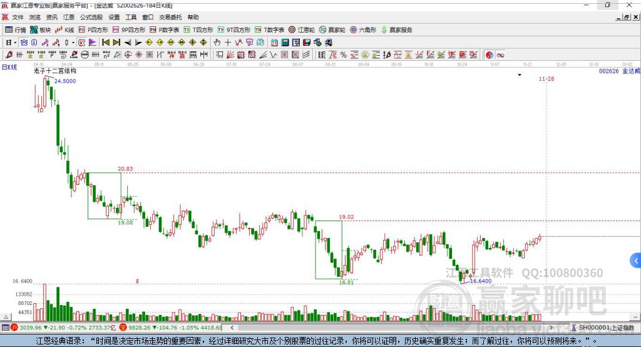Click the yin-yang taiji icon

pos(490,55)
